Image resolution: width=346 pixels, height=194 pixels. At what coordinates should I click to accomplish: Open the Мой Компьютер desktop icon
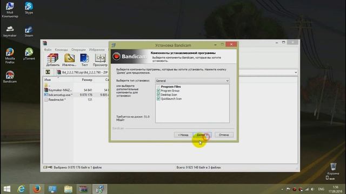tap(10, 10)
